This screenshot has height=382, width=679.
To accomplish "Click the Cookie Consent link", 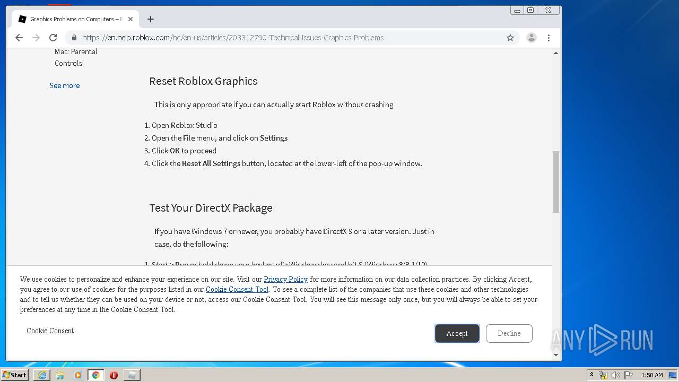I will click(x=50, y=331).
